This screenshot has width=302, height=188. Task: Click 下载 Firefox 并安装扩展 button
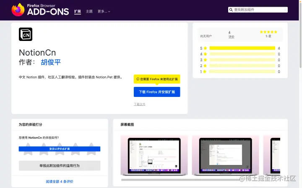pos(157,92)
